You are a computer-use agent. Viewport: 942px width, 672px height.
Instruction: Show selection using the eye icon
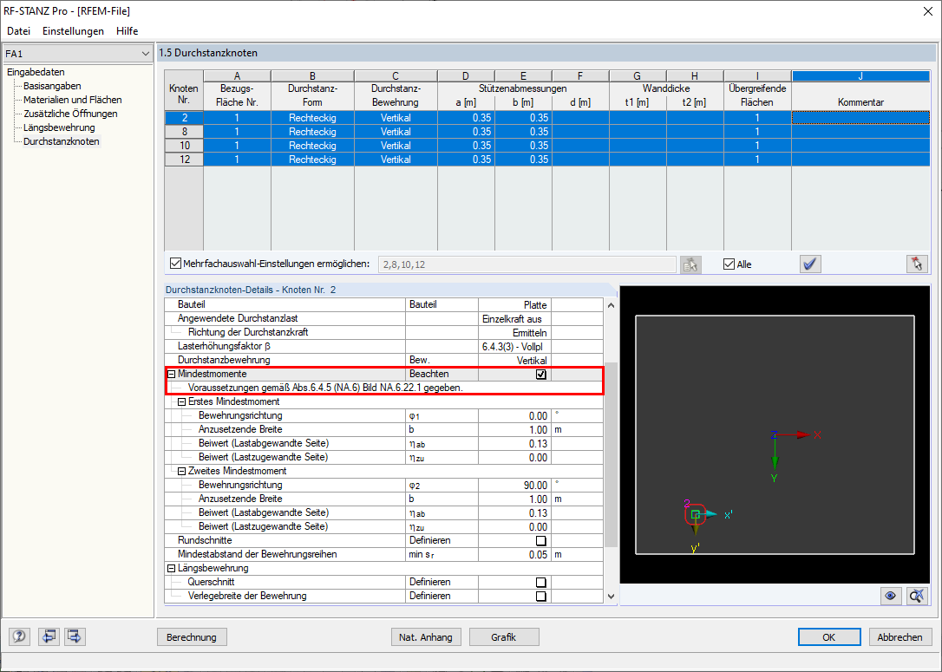890,596
